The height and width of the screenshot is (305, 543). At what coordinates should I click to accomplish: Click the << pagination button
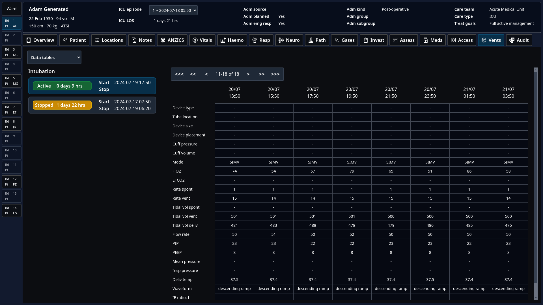click(x=193, y=74)
